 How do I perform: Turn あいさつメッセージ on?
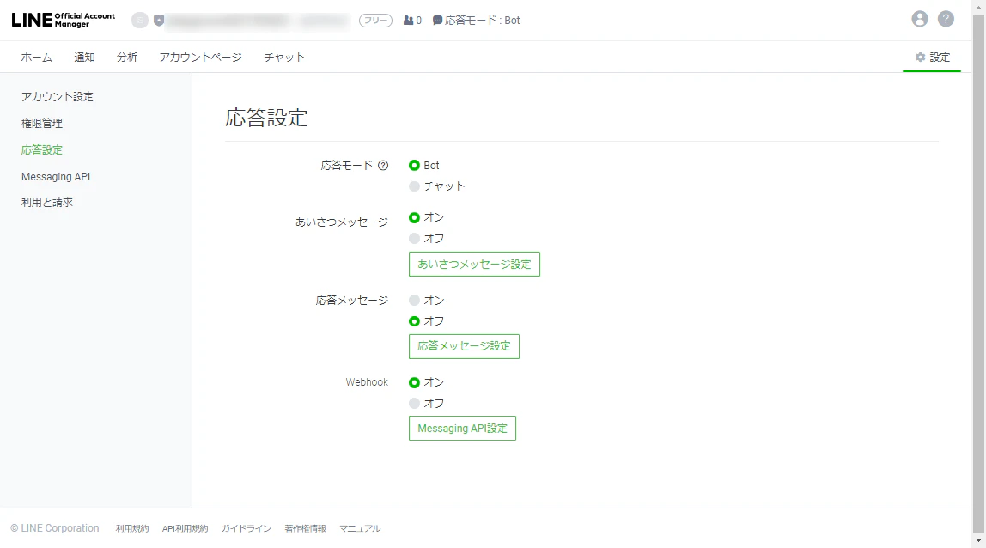click(414, 217)
